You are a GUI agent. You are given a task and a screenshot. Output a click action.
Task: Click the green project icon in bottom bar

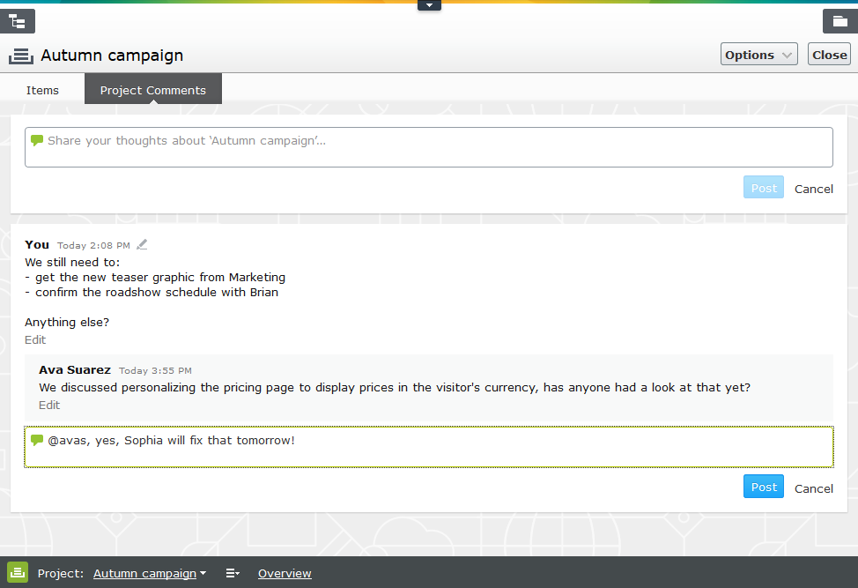(18, 573)
